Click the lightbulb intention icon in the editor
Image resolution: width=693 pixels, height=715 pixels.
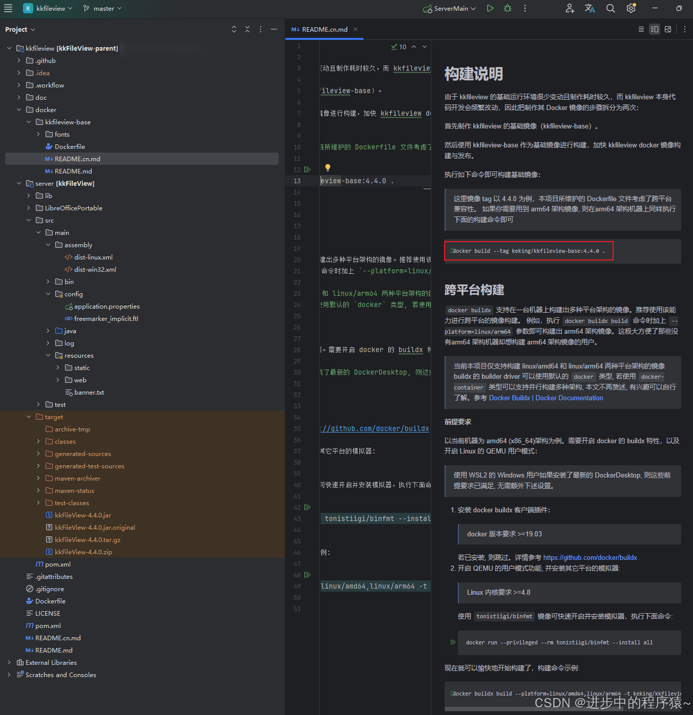[327, 167]
